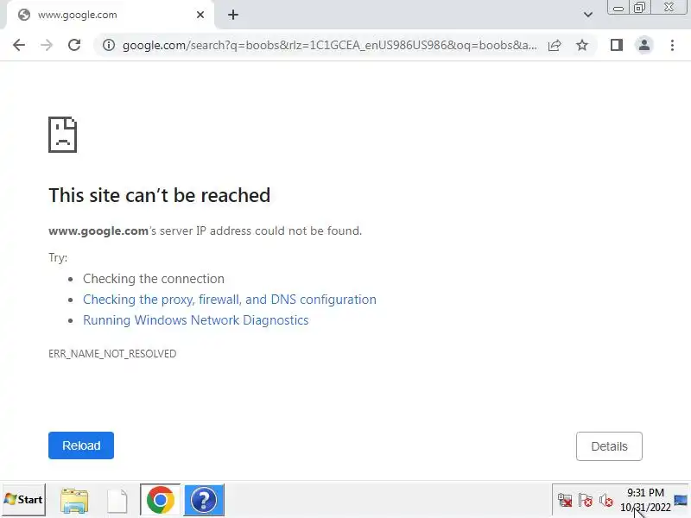Click the muted volume tray icon
Screen dimensions: 691x518
(x=606, y=501)
